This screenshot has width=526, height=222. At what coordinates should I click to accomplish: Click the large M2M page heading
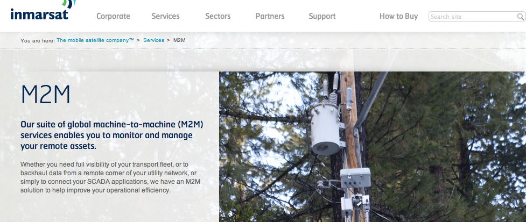[x=46, y=95]
